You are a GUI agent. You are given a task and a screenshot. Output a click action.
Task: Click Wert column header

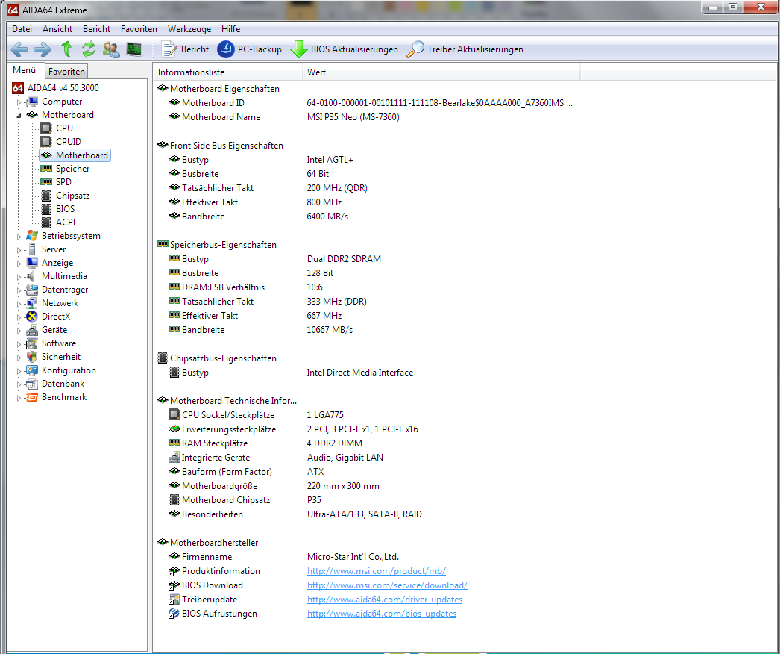coord(441,72)
